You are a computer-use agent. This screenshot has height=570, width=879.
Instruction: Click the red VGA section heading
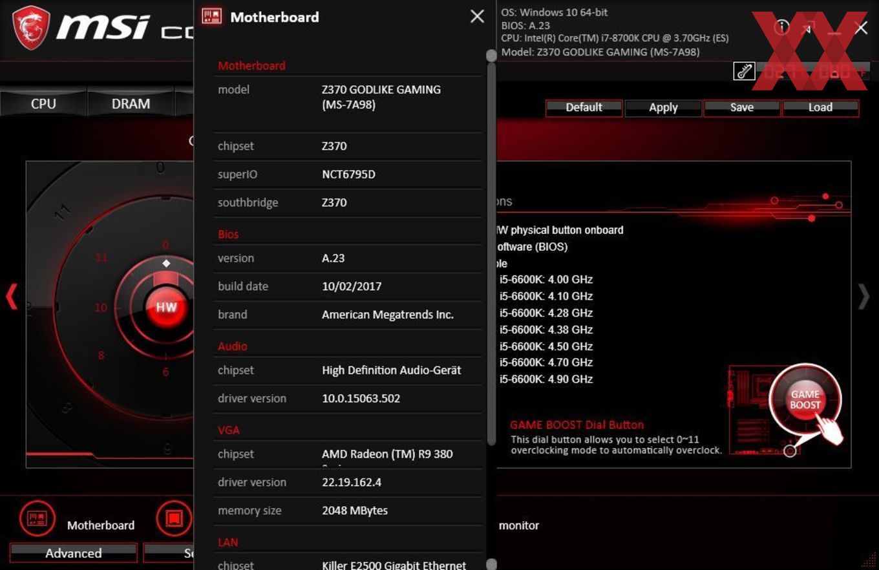(229, 430)
